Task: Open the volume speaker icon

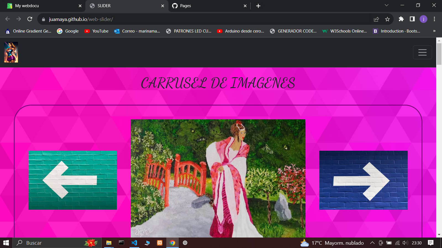Action: 405,243
